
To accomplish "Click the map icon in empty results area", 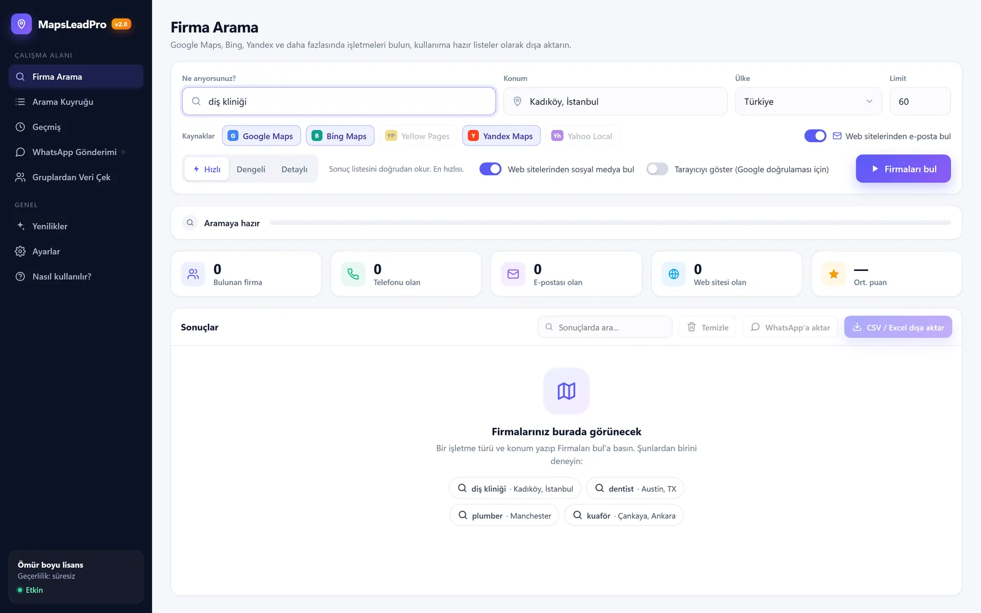I will pyautogui.click(x=567, y=391).
